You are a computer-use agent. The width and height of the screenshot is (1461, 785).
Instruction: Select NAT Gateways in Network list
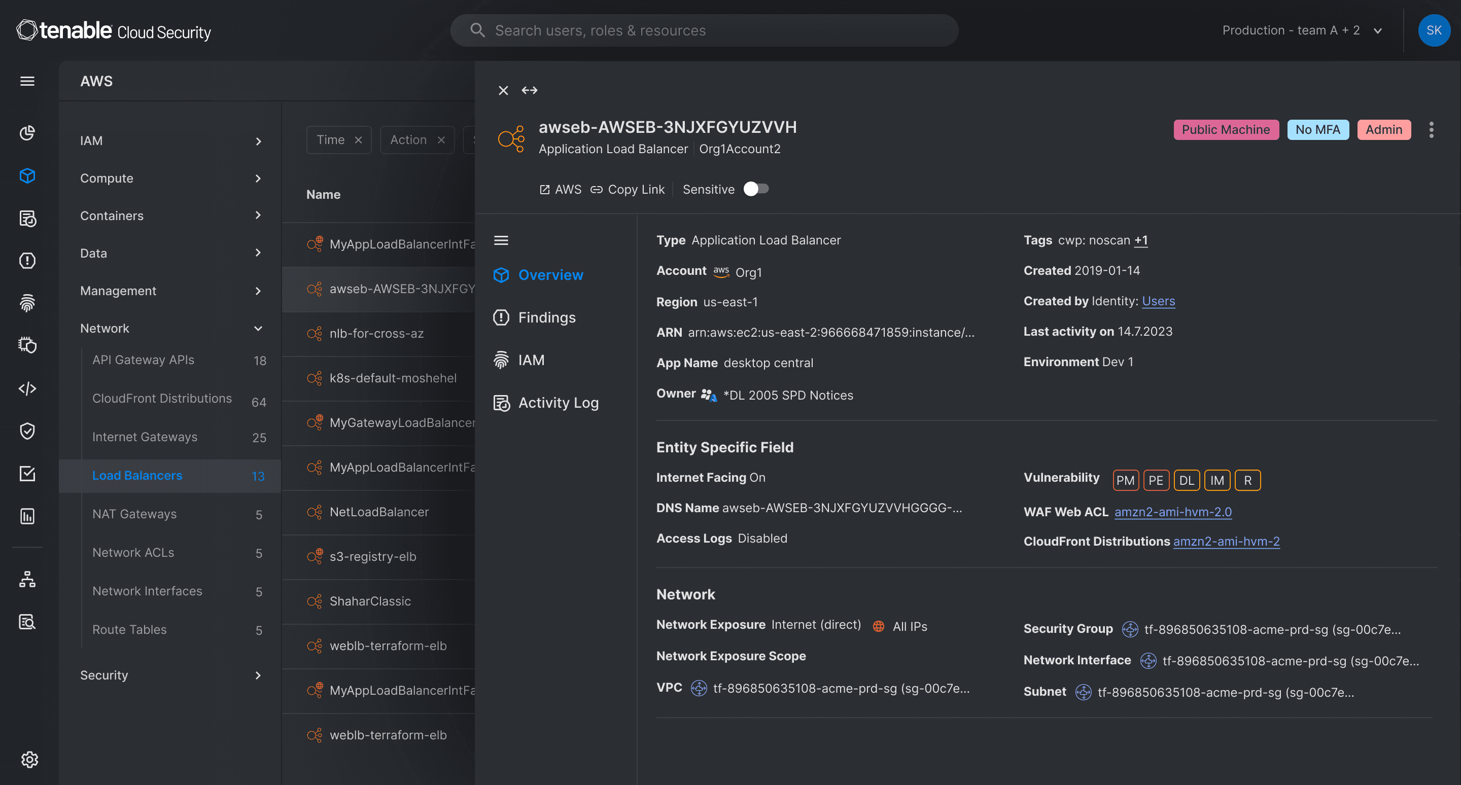click(179, 514)
